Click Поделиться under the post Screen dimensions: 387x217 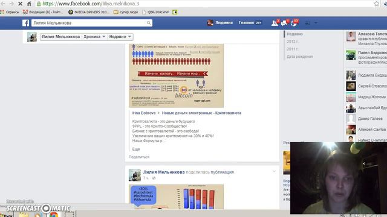click(x=139, y=157)
